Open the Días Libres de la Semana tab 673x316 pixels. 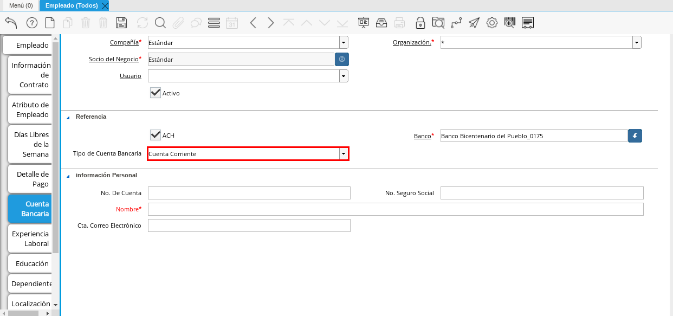[x=30, y=144]
